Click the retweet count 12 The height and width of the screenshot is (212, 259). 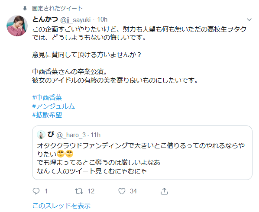[91, 191]
